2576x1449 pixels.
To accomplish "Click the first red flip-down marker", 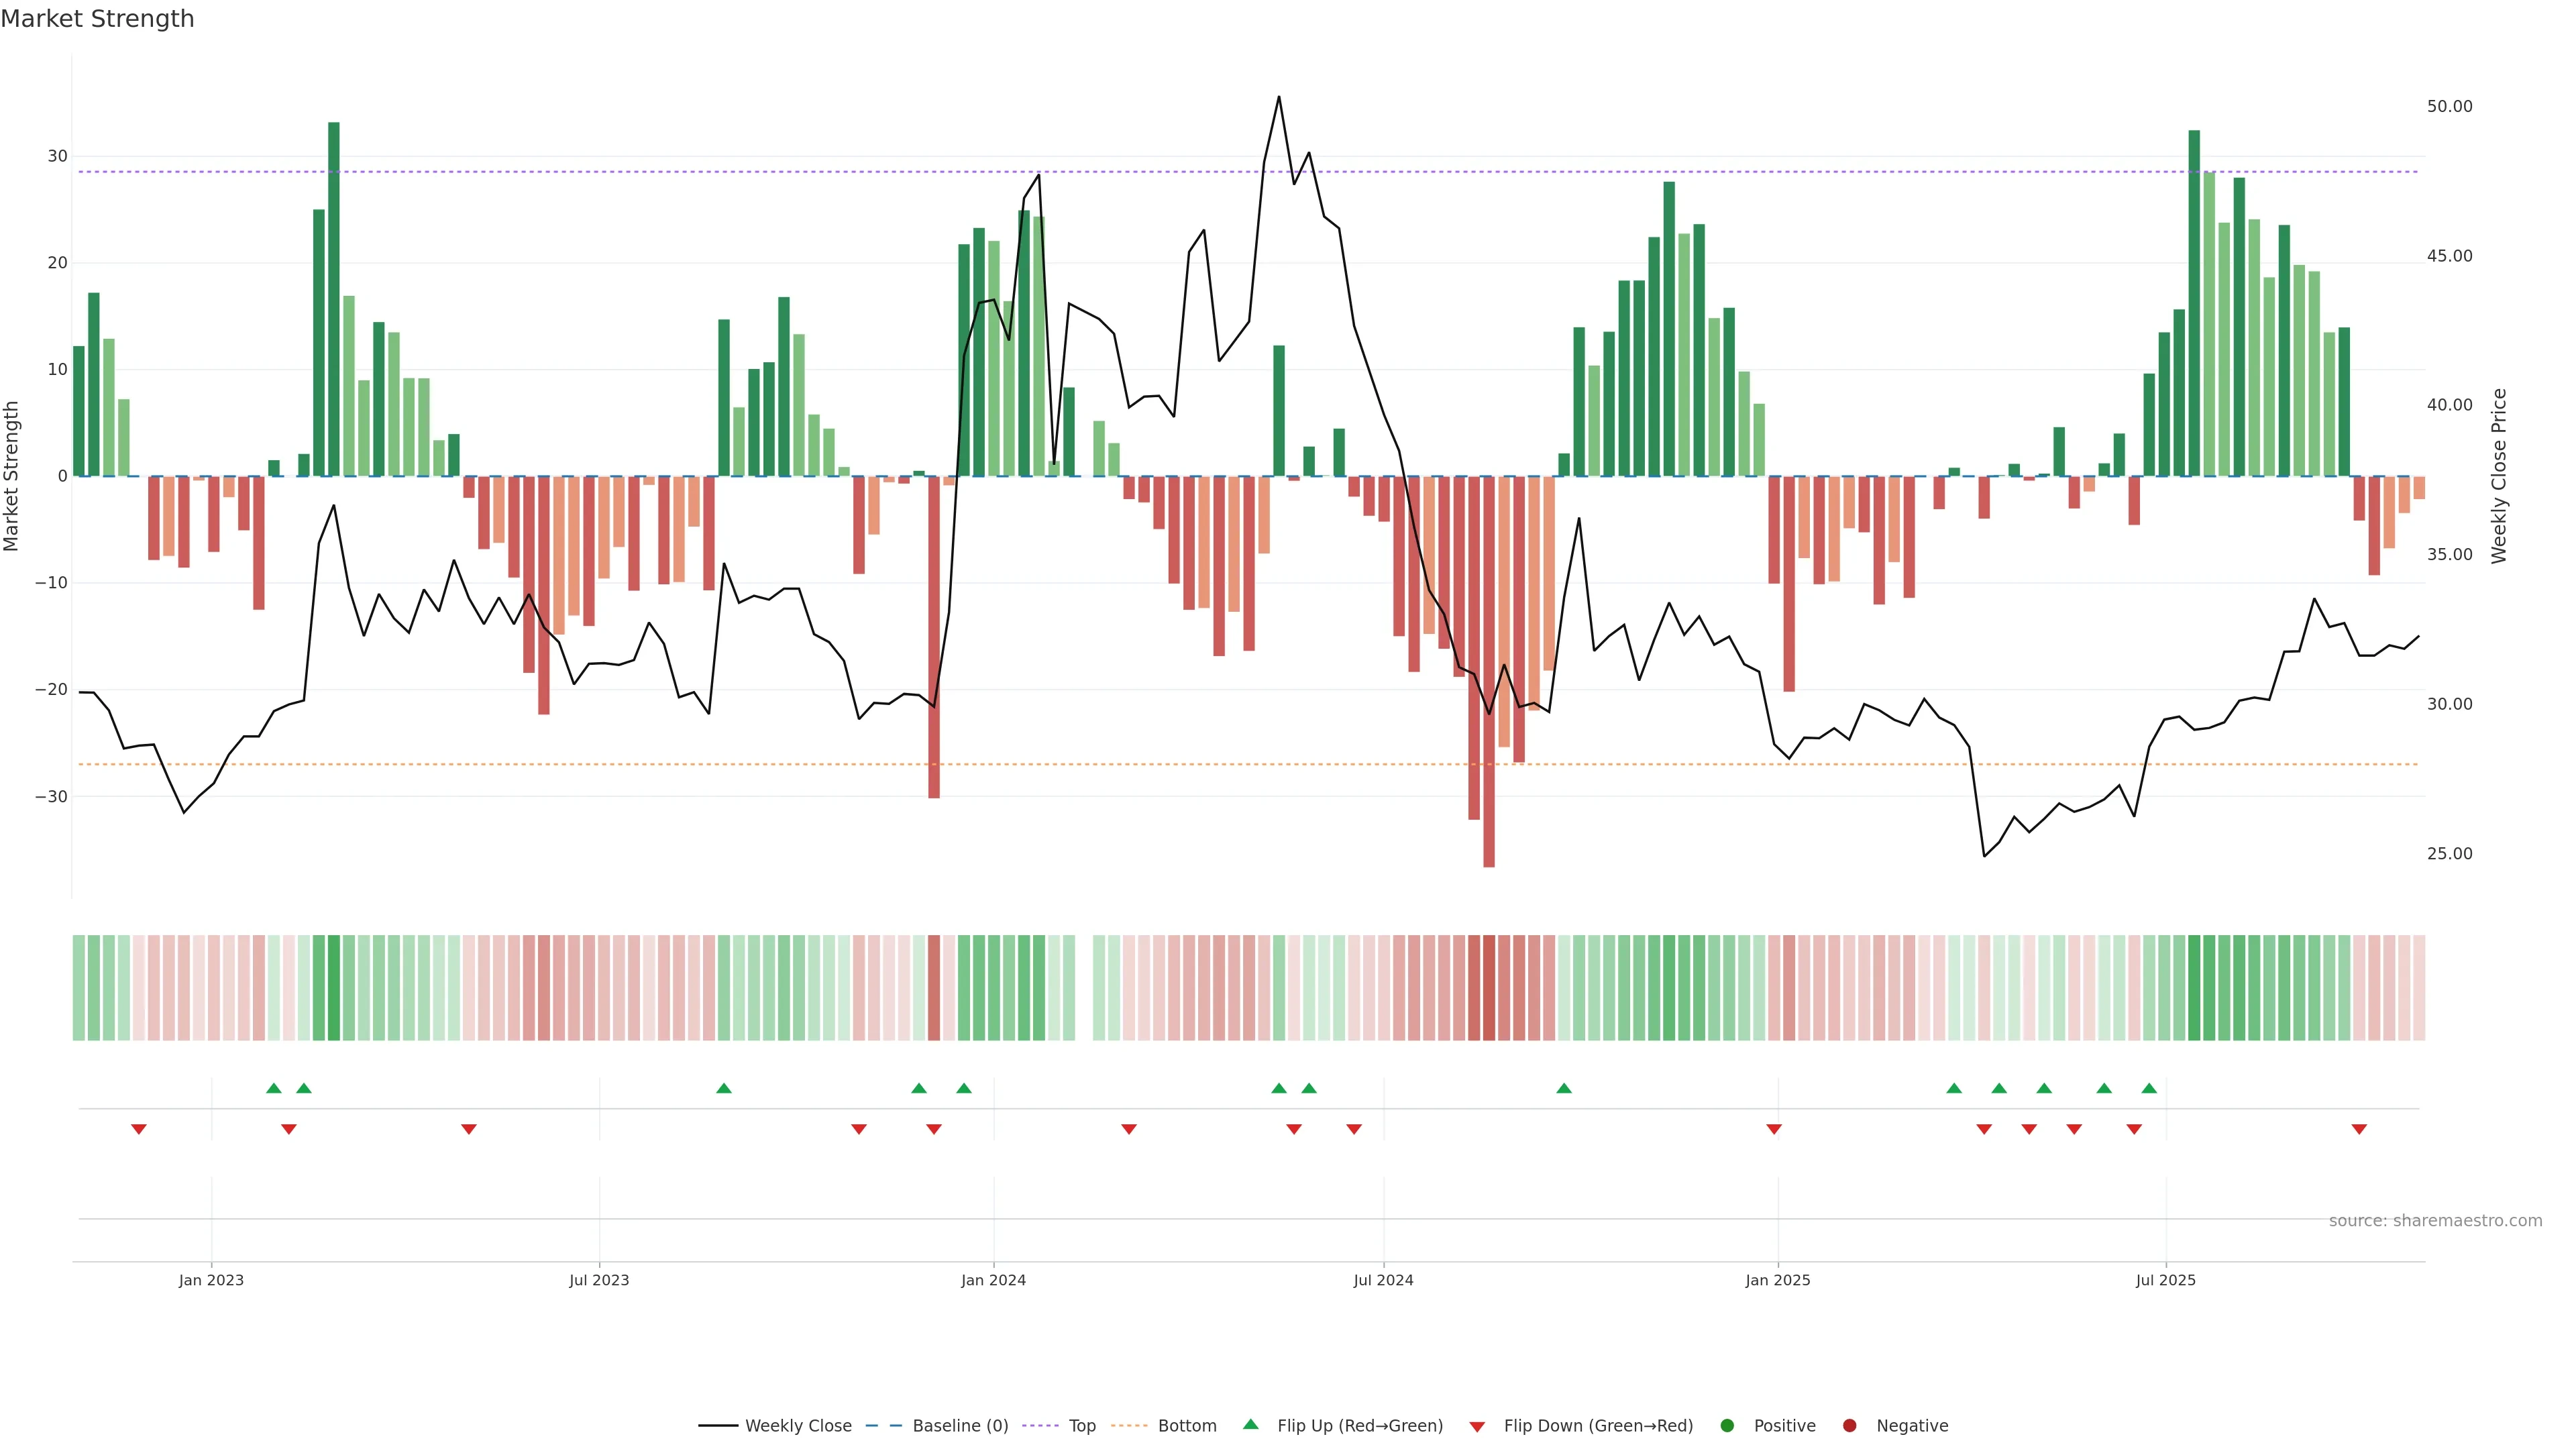I will coord(139,1129).
